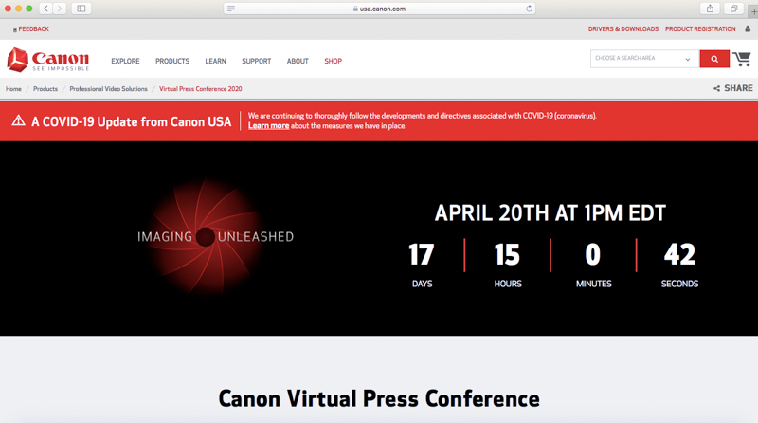Open the ABOUT menu

[x=298, y=61]
